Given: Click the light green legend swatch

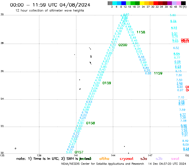Looking at the screenshot, I should (x=128, y=3).
